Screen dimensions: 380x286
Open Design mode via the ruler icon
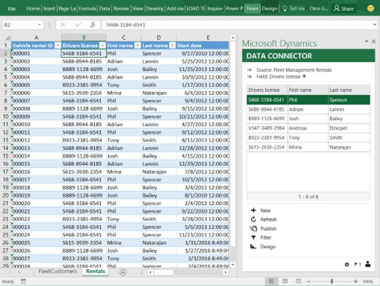click(253, 247)
